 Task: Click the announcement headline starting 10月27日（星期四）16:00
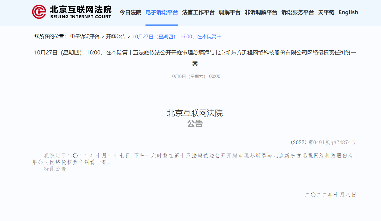(195, 58)
